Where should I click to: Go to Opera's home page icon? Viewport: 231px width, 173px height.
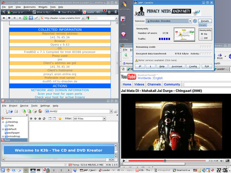tap(31, 18)
